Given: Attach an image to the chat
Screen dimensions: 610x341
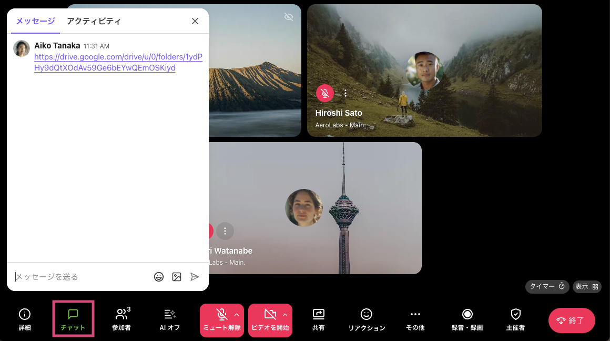Looking at the screenshot, I should tap(177, 276).
